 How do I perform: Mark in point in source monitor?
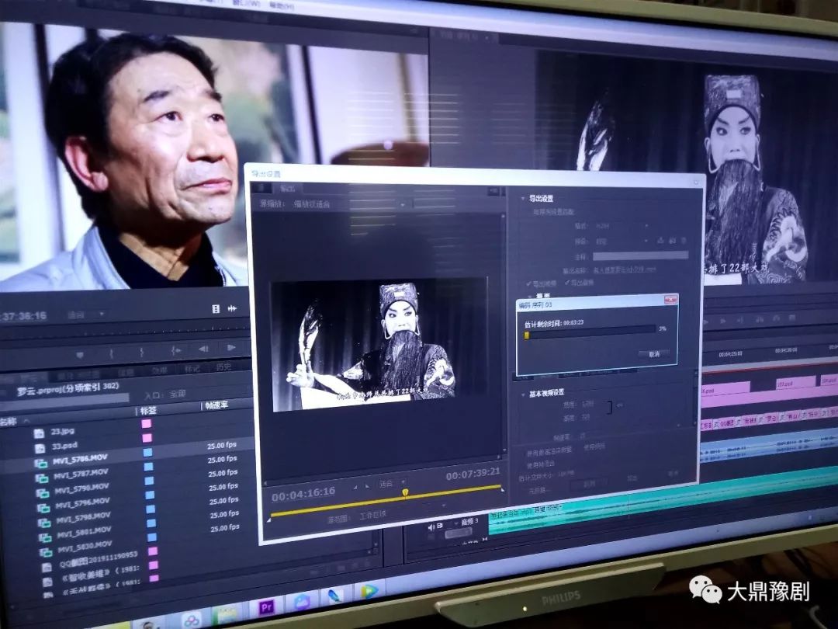[111, 353]
